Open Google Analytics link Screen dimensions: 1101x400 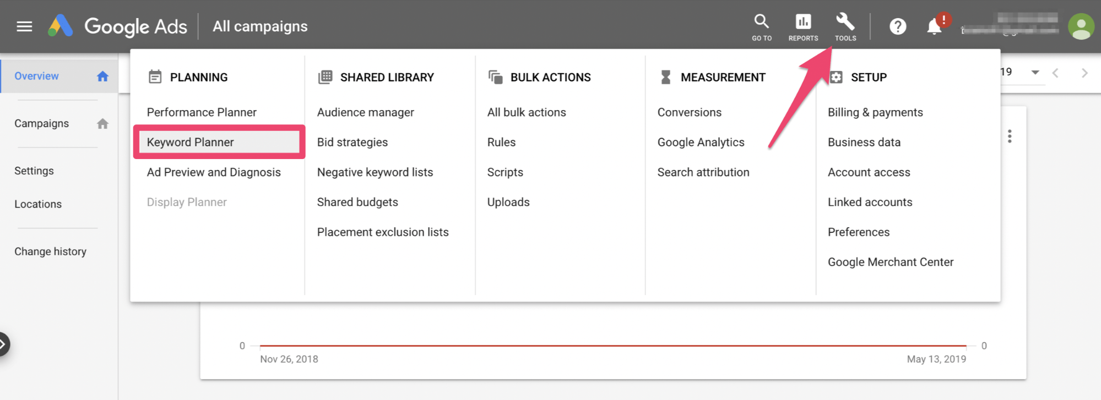click(x=701, y=142)
